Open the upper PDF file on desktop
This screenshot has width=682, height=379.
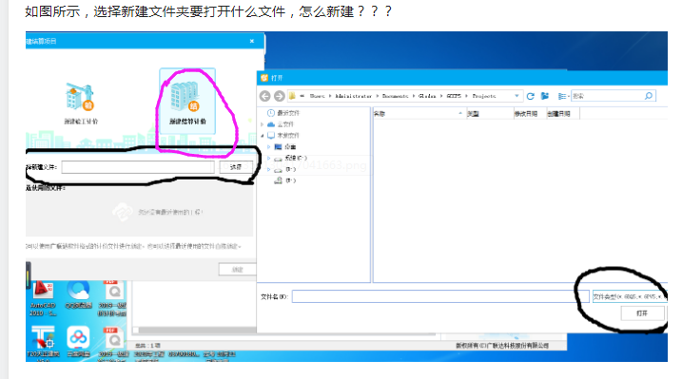[112, 298]
